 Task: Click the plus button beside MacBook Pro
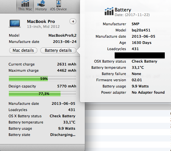73,22
